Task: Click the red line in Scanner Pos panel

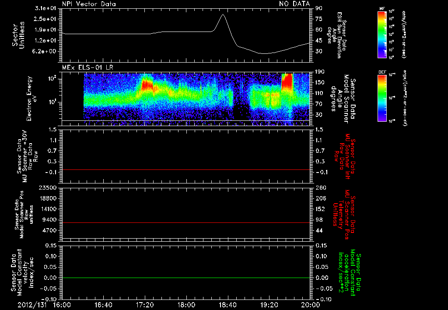Action: coord(186,222)
